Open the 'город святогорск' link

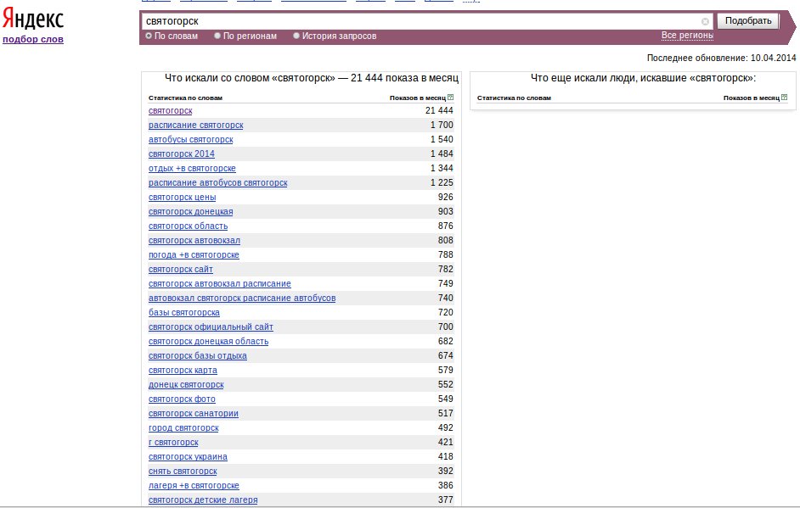(x=183, y=428)
